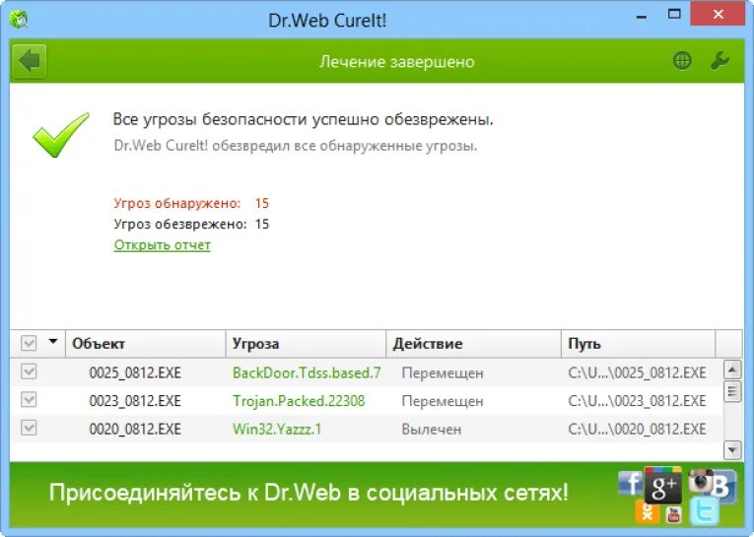Click the Dr.Web app icon in title bar
The height and width of the screenshot is (537, 754).
click(x=19, y=20)
